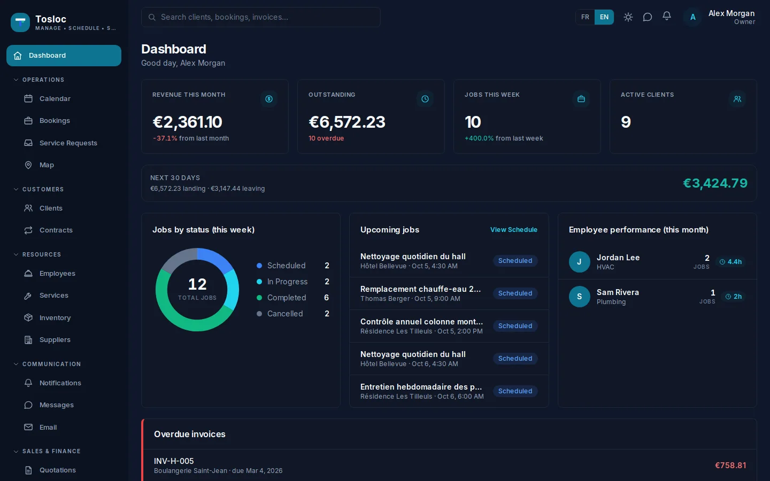Viewport: 770px width, 481px height.
Task: Click the revenue dollar icon
Action: click(x=269, y=99)
